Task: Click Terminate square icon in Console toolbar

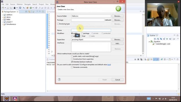Action: (135, 59)
